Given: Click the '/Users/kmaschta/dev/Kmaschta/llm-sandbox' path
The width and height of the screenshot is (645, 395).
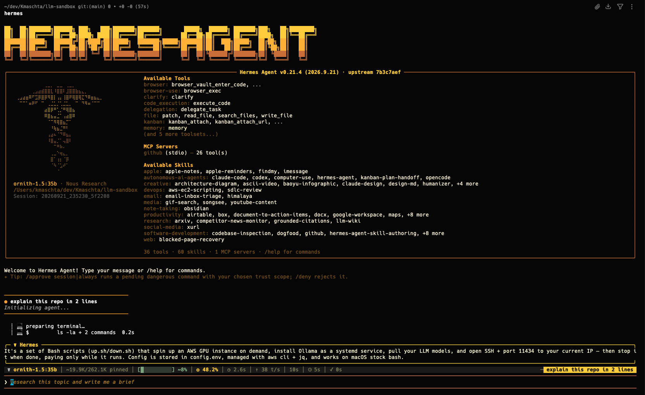Looking at the screenshot, I should 76,190.
